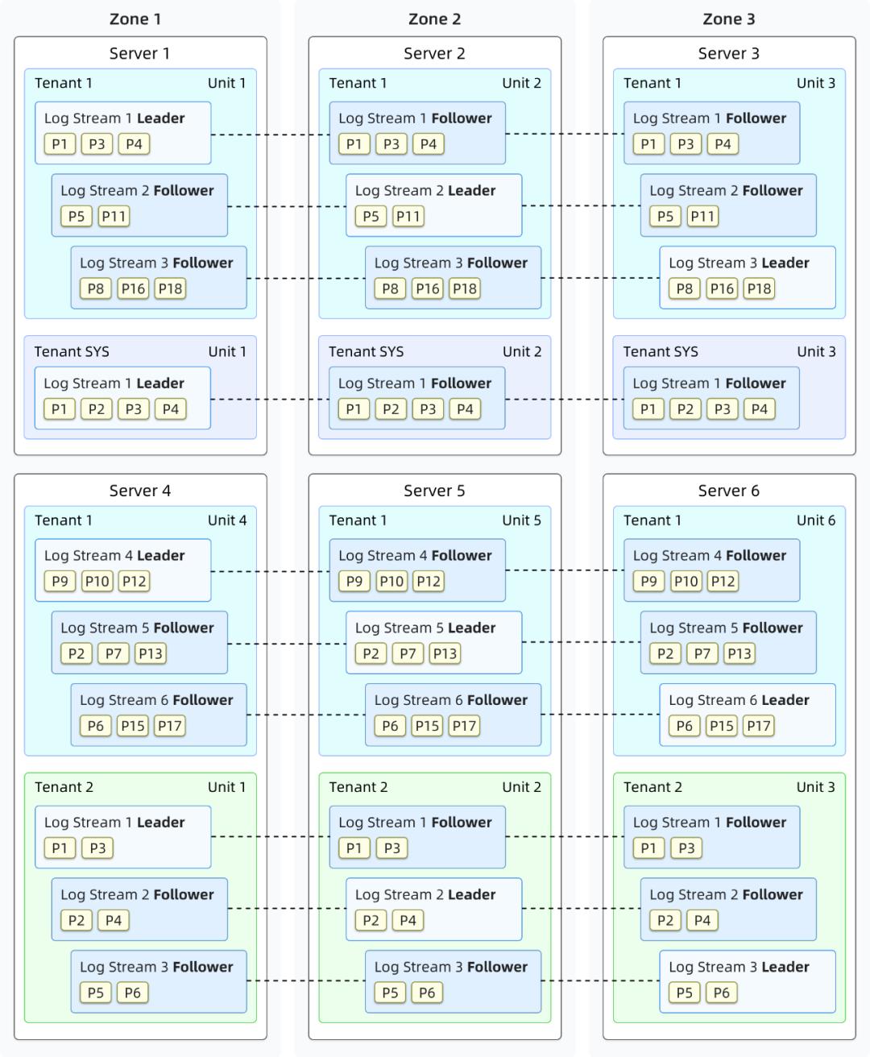Click P4 chip in Server 3 Tenant SYS

tap(760, 409)
